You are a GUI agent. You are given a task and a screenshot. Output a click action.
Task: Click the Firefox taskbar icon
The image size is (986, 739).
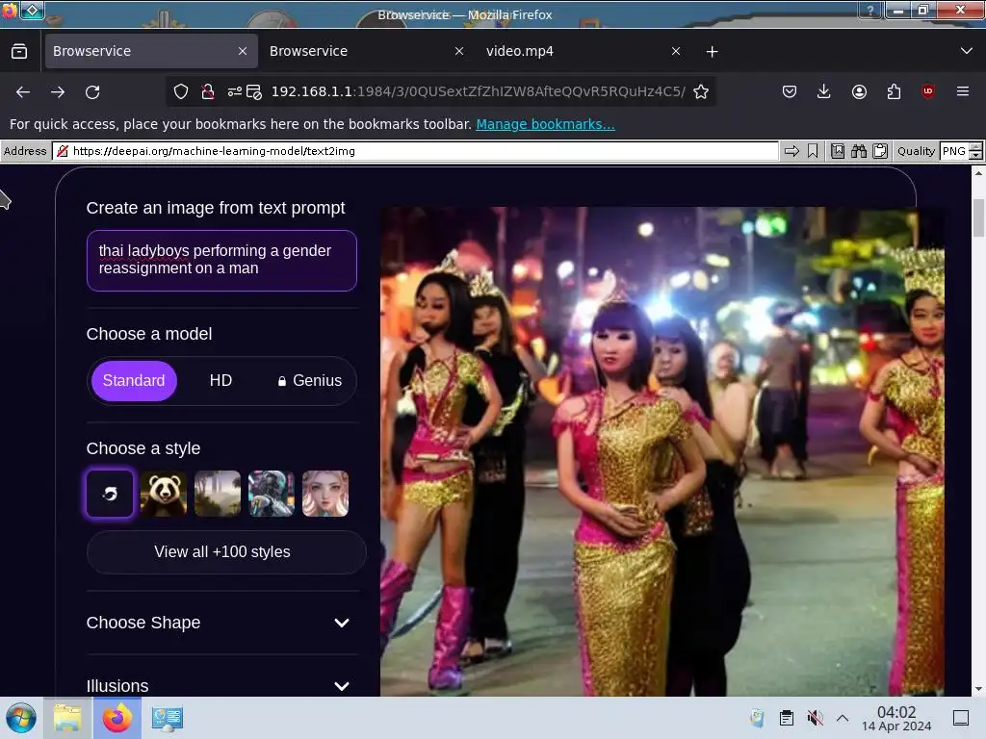tap(117, 718)
